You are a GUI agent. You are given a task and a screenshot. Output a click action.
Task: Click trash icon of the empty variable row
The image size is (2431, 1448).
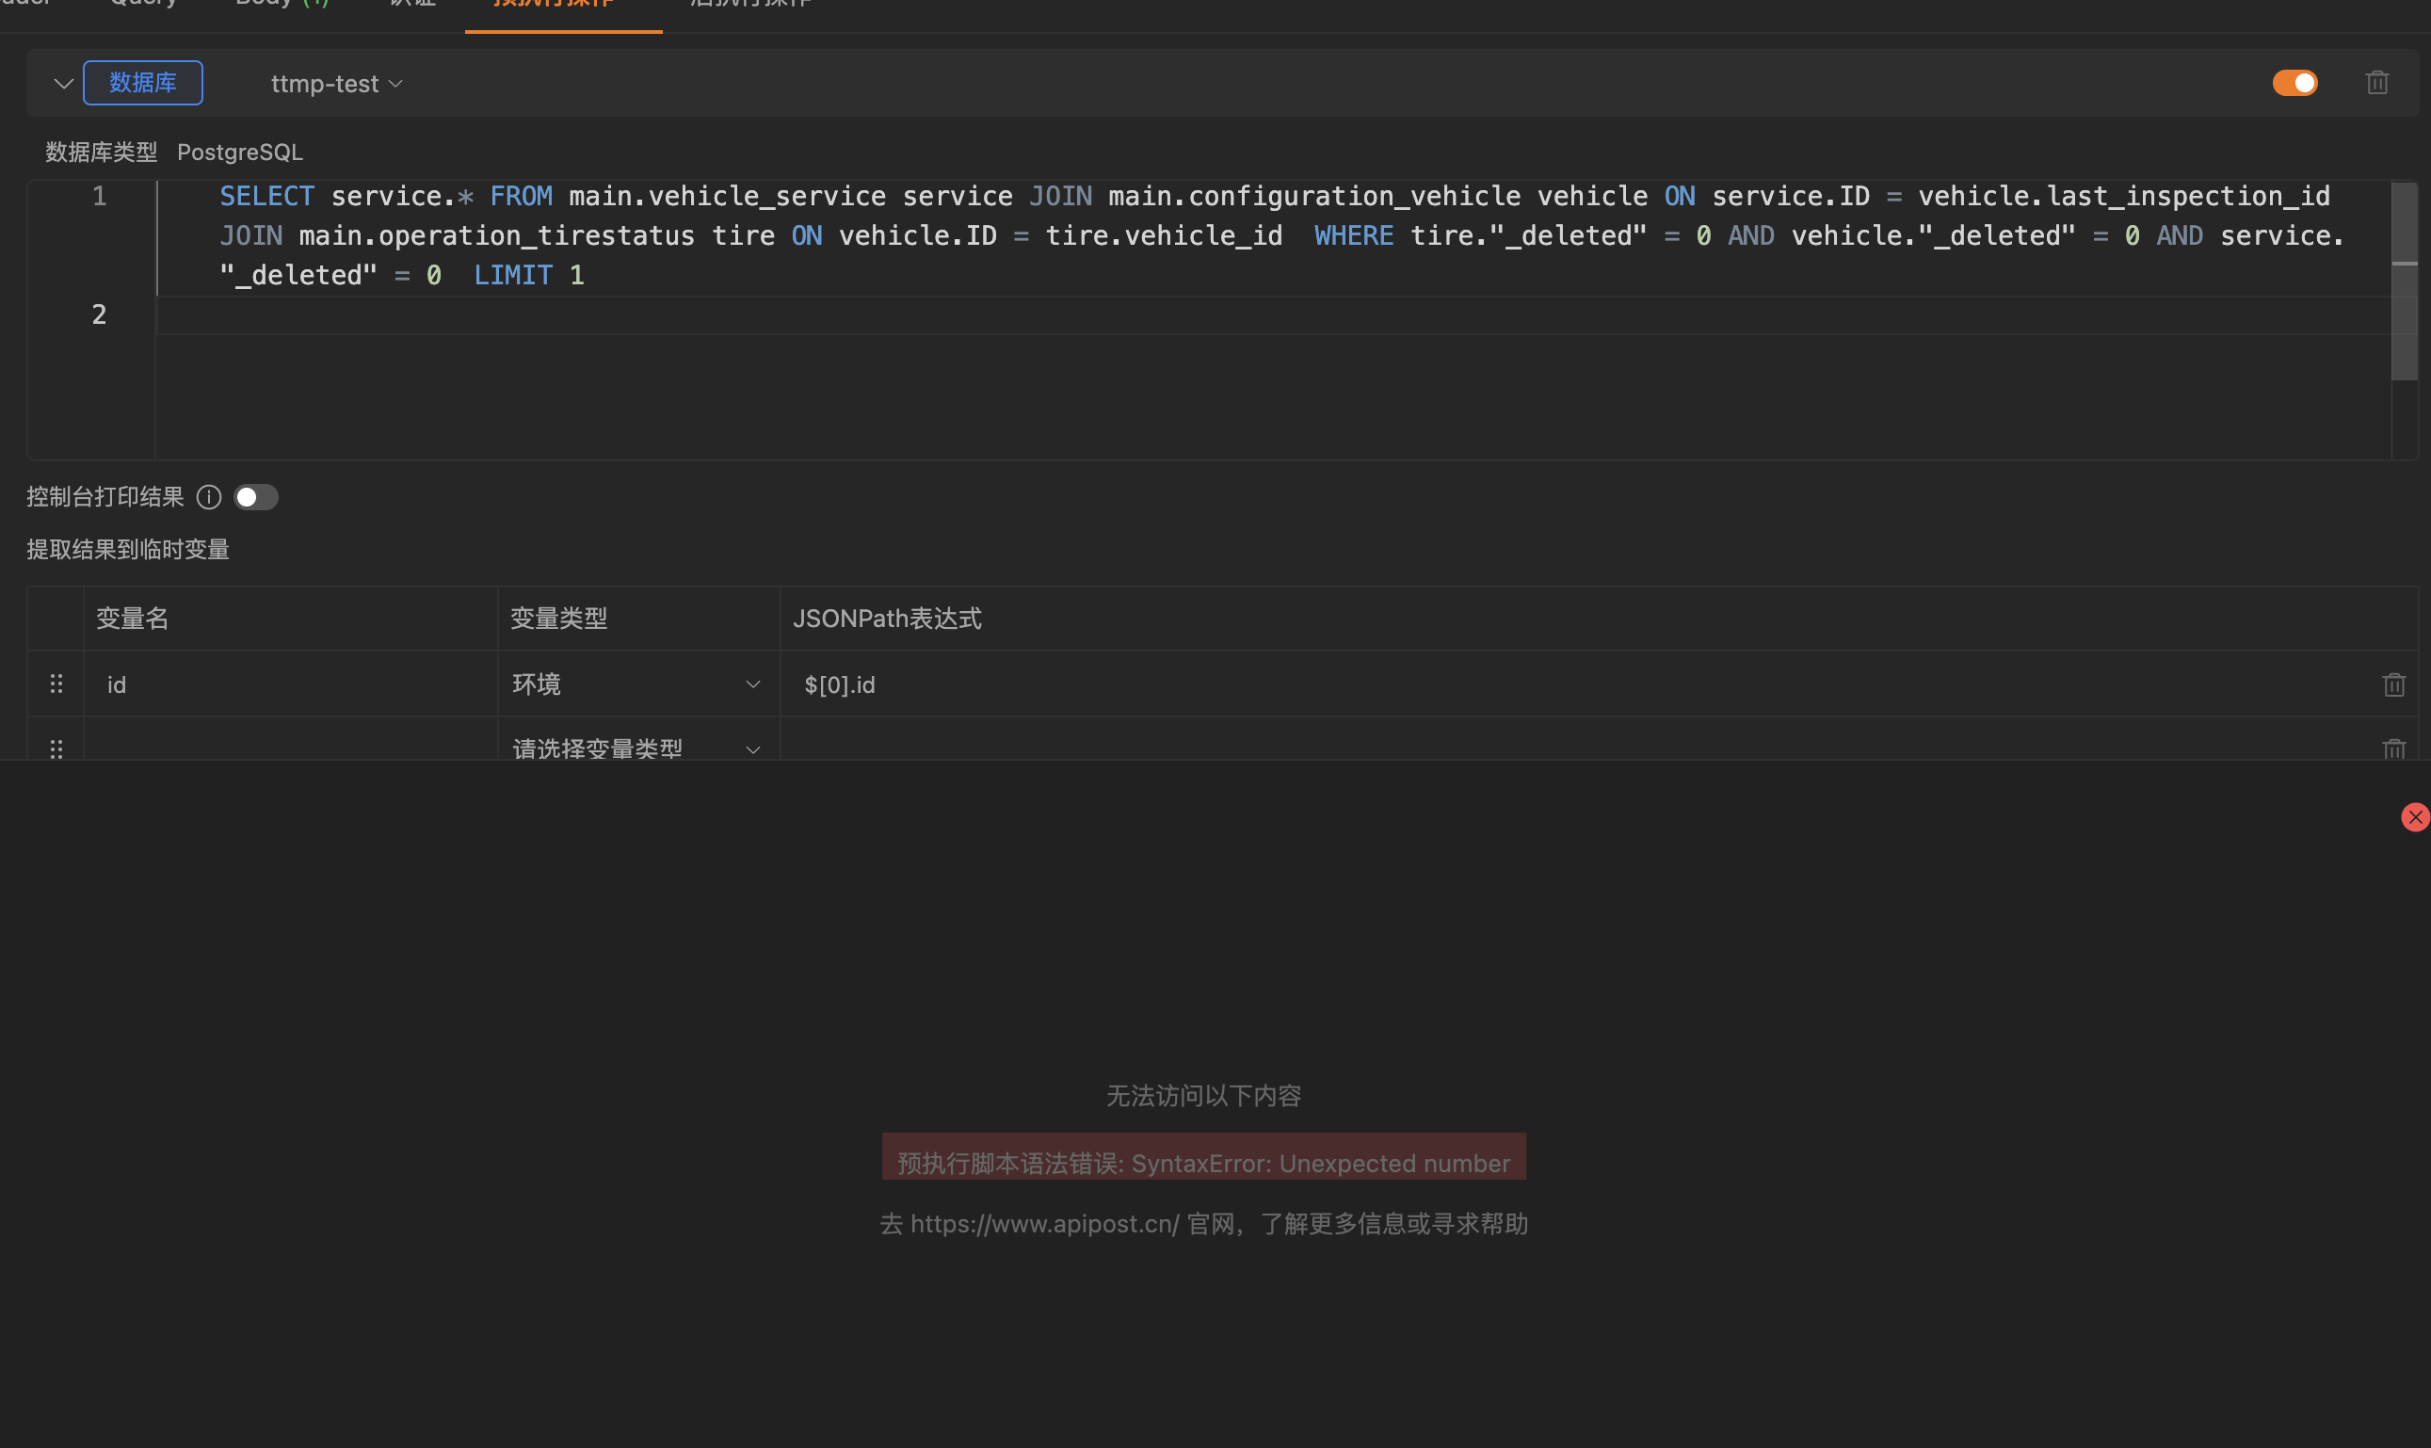(2393, 749)
